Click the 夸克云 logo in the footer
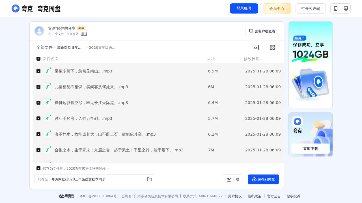The image size is (362, 203). 66,196
